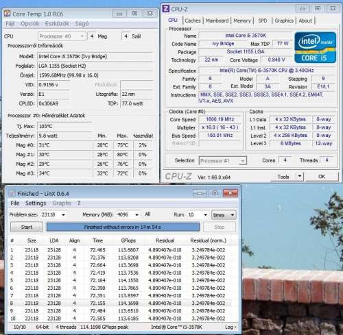Expand the Processor #1 selection dropdown
The width and height of the screenshot is (343, 335).
click(223, 161)
